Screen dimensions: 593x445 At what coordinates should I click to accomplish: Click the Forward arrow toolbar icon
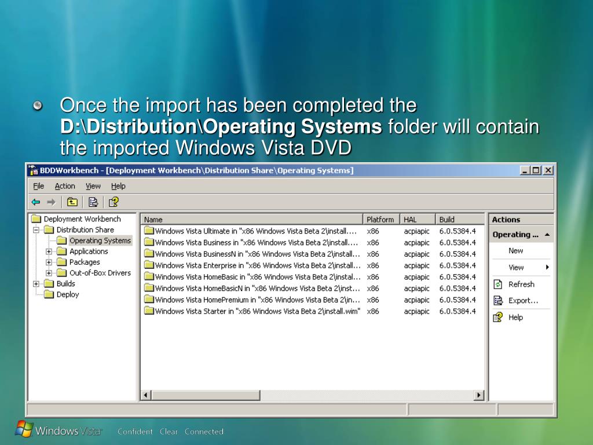tap(52, 202)
